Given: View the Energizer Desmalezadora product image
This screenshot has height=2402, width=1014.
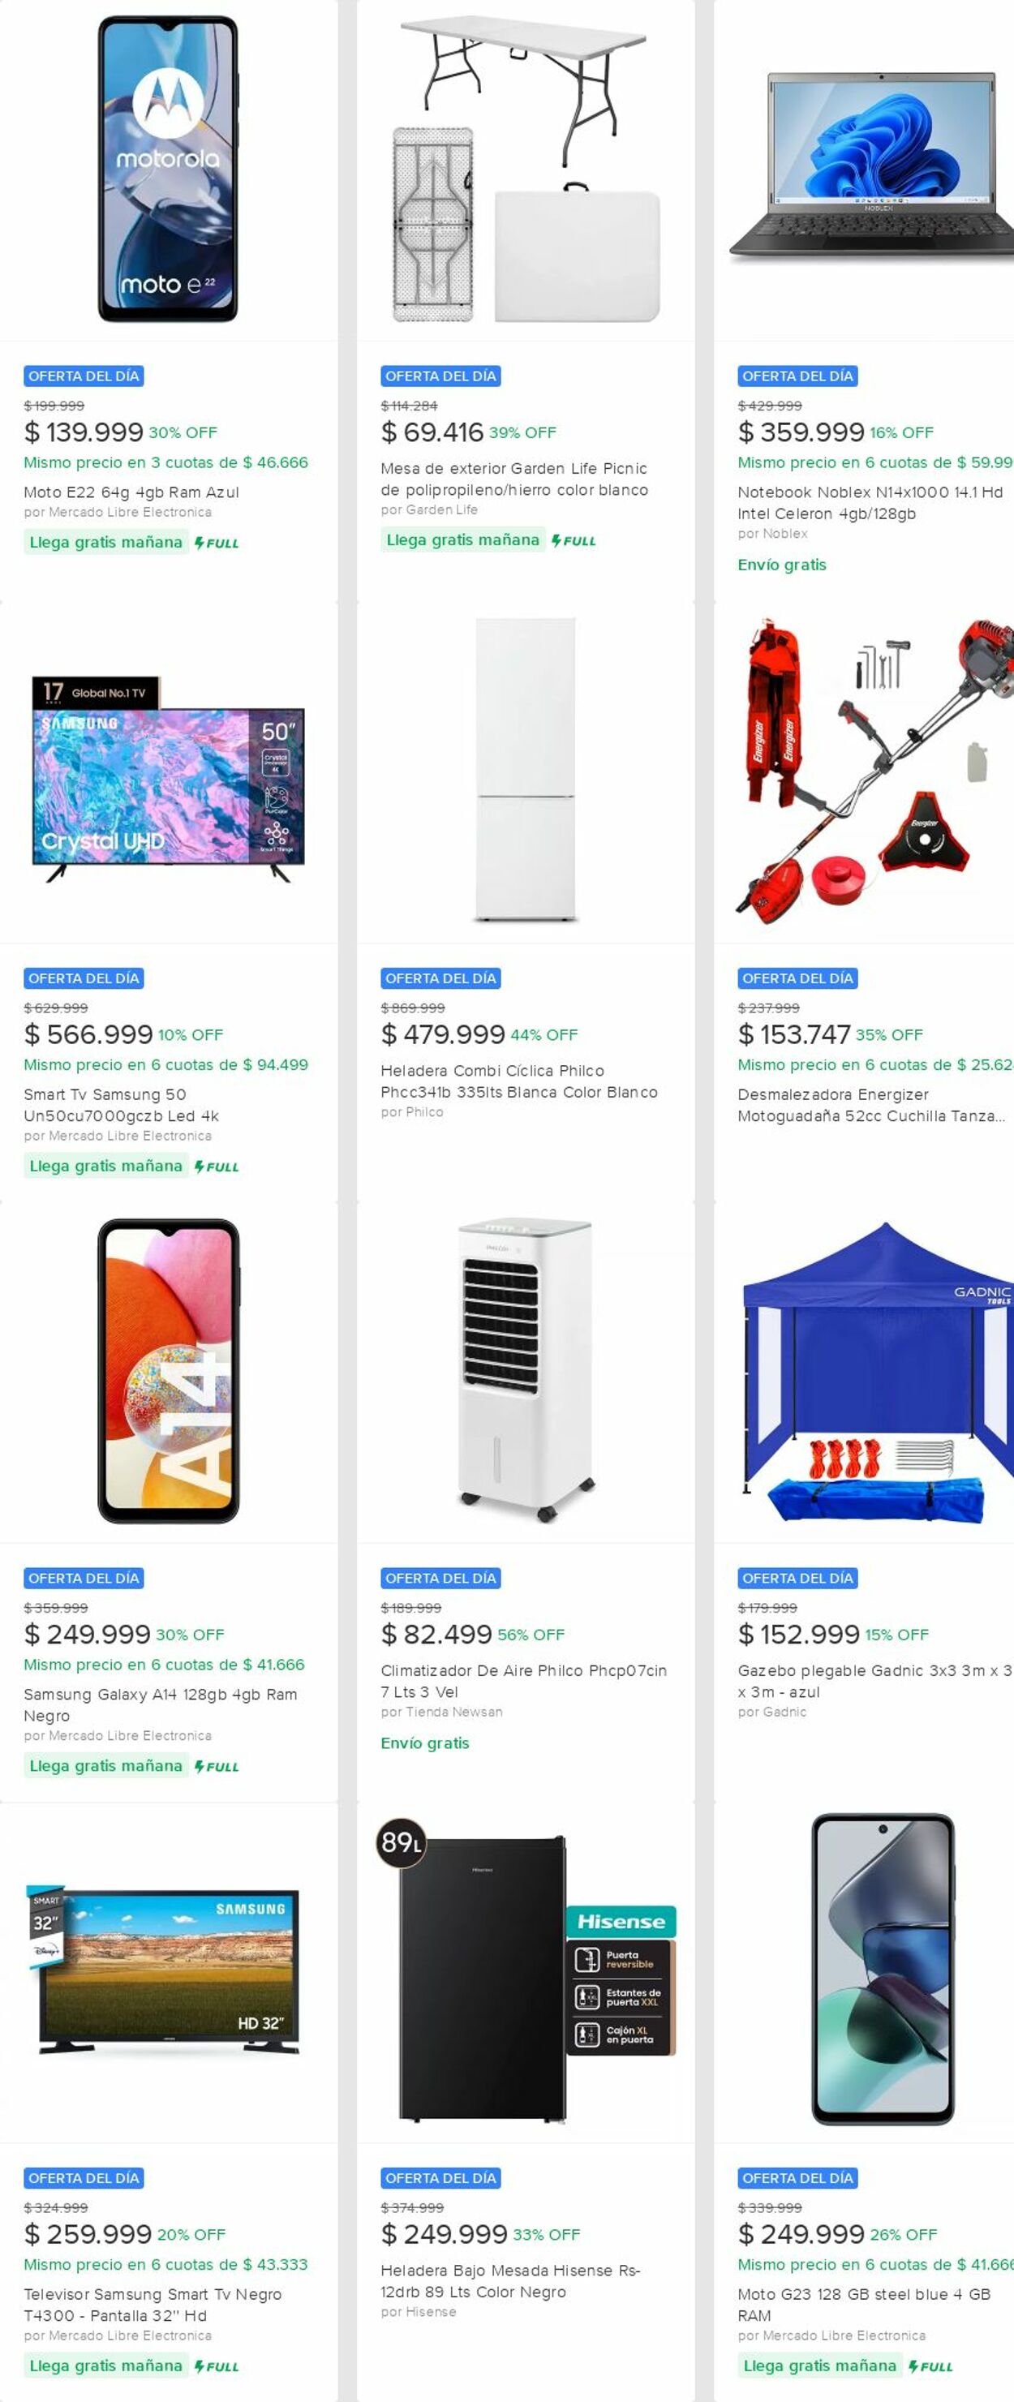Looking at the screenshot, I should pos(876,770).
